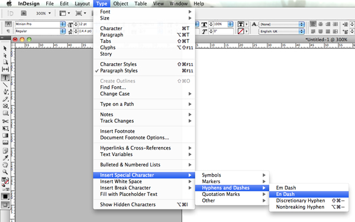Open the English: UK language dropdown
The width and height of the screenshot is (355, 222).
click(282, 31)
